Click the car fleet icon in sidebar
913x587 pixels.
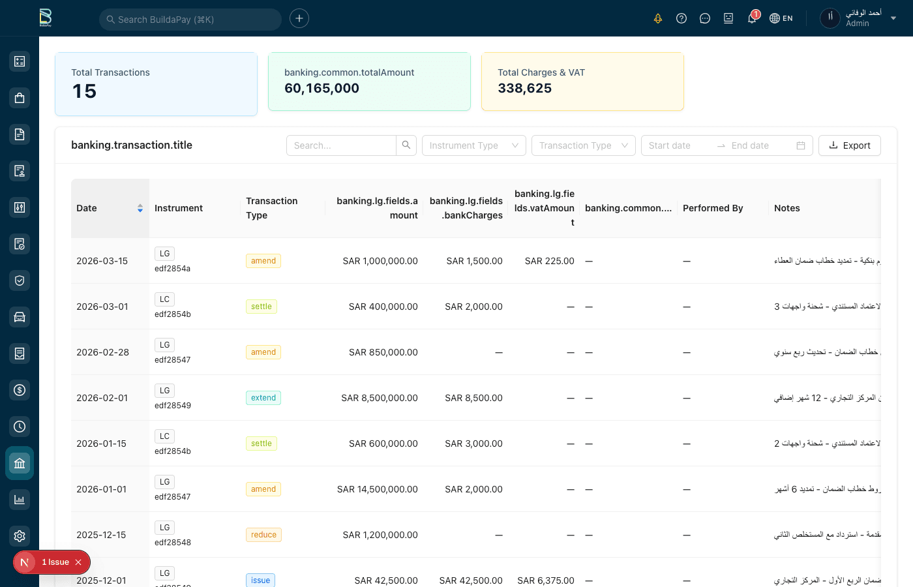point(20,317)
